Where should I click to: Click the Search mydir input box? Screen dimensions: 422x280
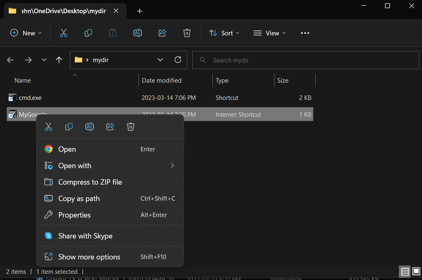click(x=306, y=60)
